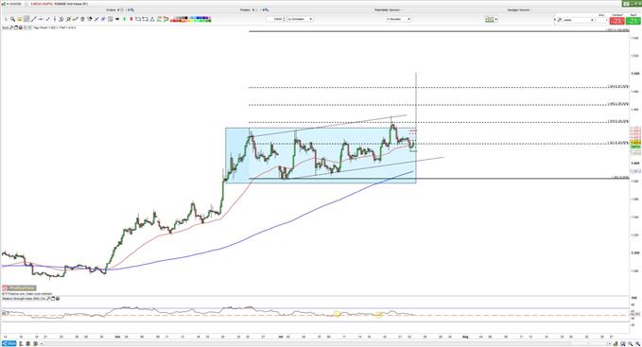The width and height of the screenshot is (642, 347).
Task: Open the order type dropdown in trade panel
Action: 579,20
